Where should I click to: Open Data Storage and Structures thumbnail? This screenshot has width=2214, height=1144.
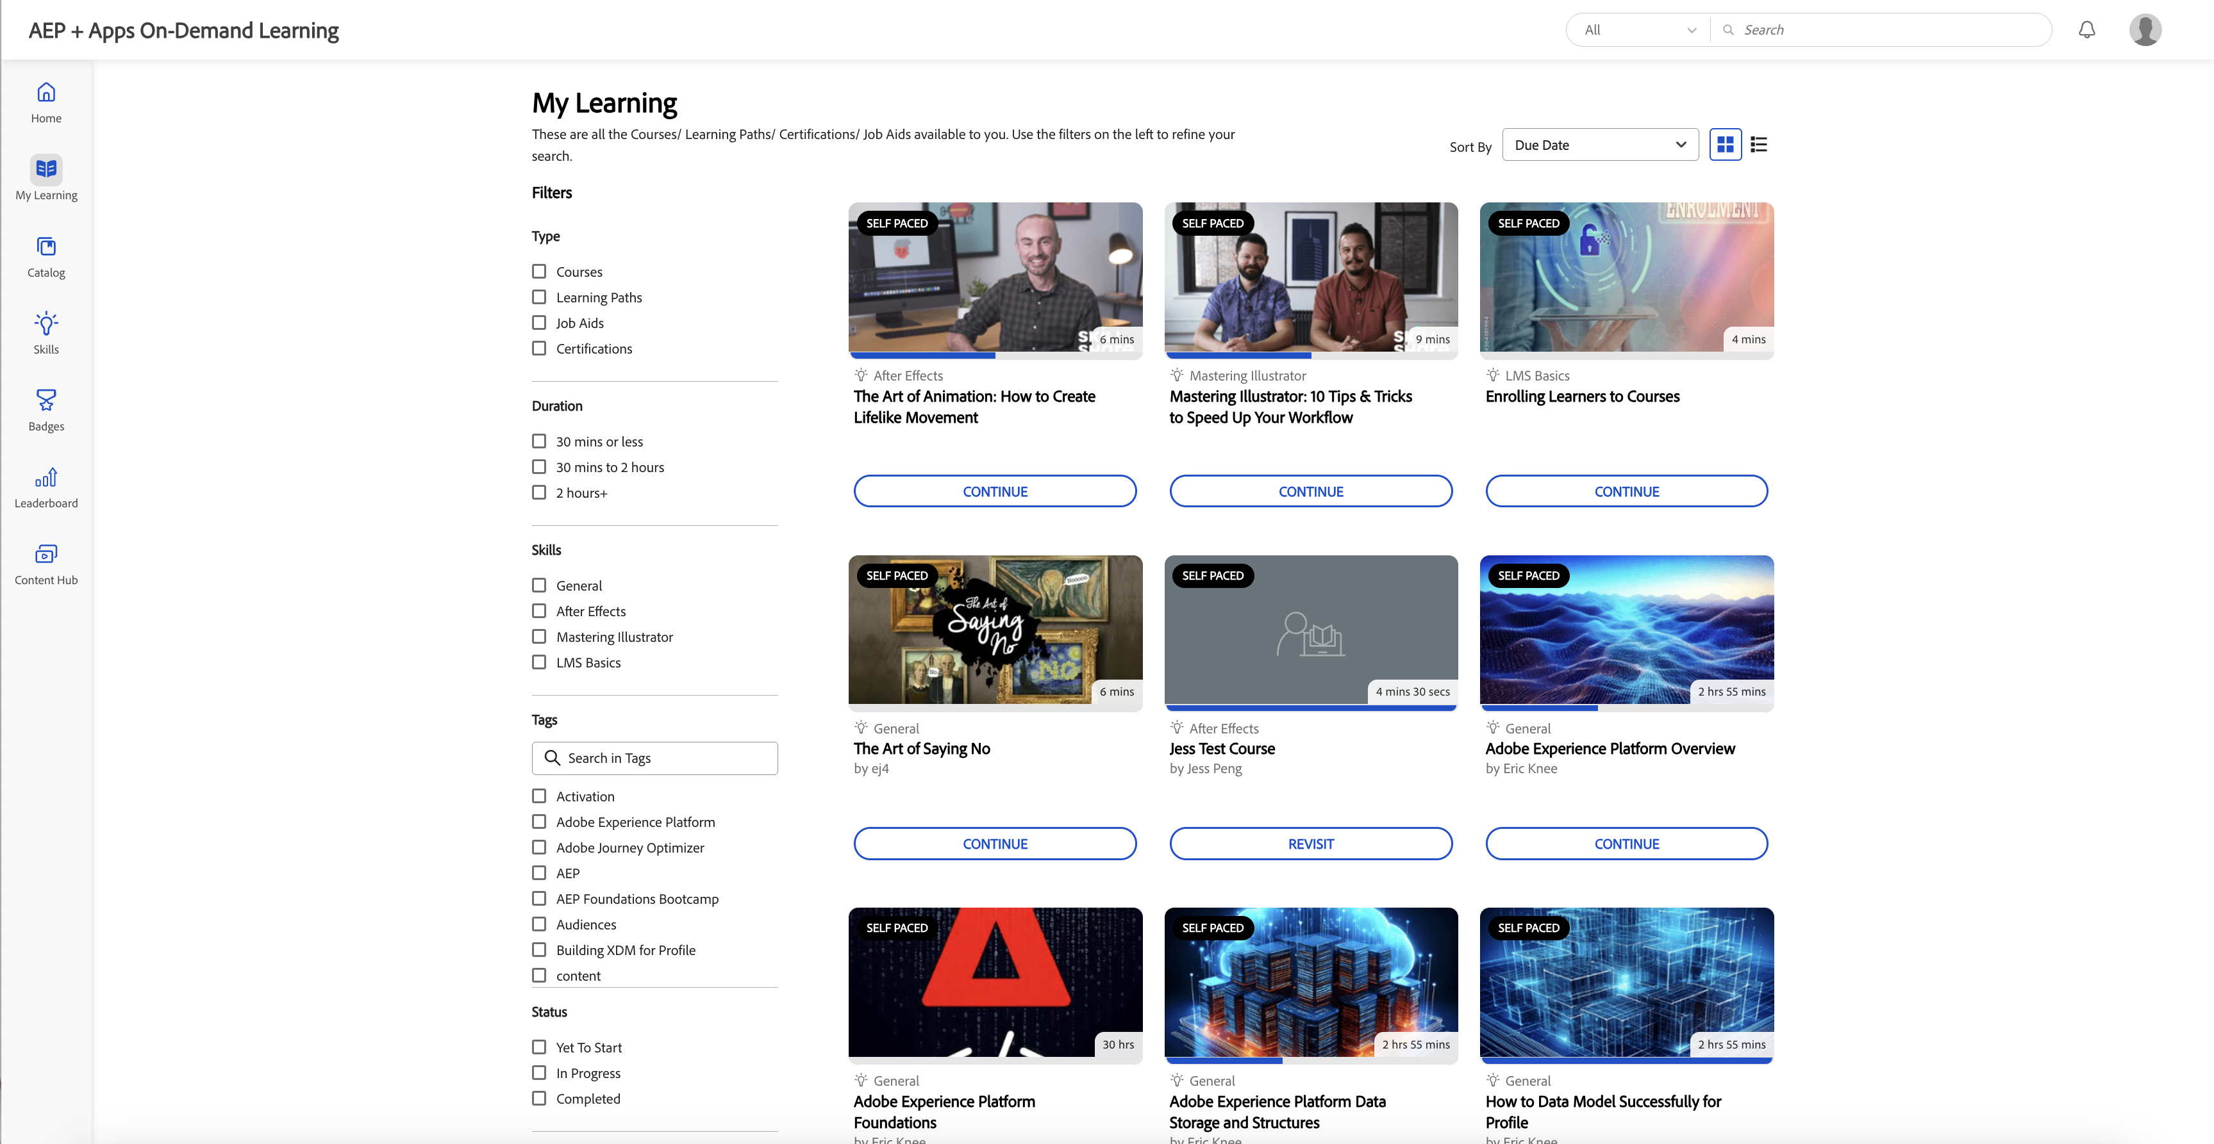(x=1311, y=982)
